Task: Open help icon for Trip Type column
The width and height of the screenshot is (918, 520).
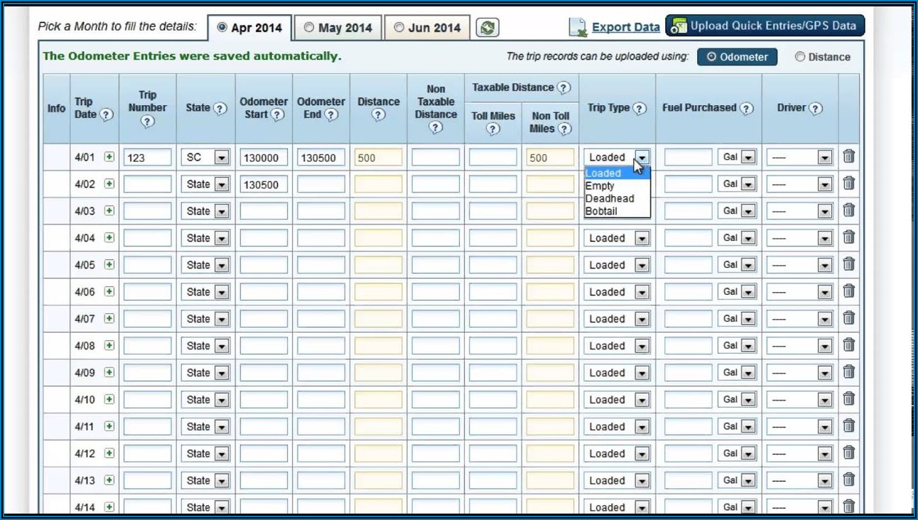Action: (639, 109)
